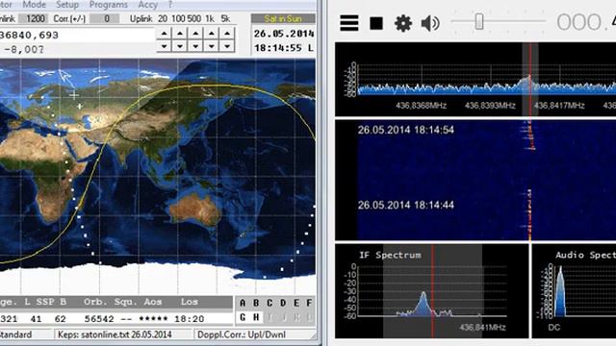Click the 'IF Spectrum' panel title
Screen dimensions: 616x346
coord(390,255)
